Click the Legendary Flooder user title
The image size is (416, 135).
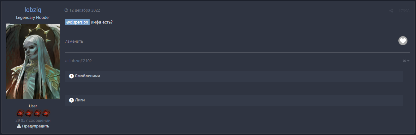(33, 18)
